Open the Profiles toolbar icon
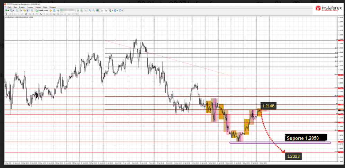Screen dimensions: 345x168 click(x=11, y=11)
